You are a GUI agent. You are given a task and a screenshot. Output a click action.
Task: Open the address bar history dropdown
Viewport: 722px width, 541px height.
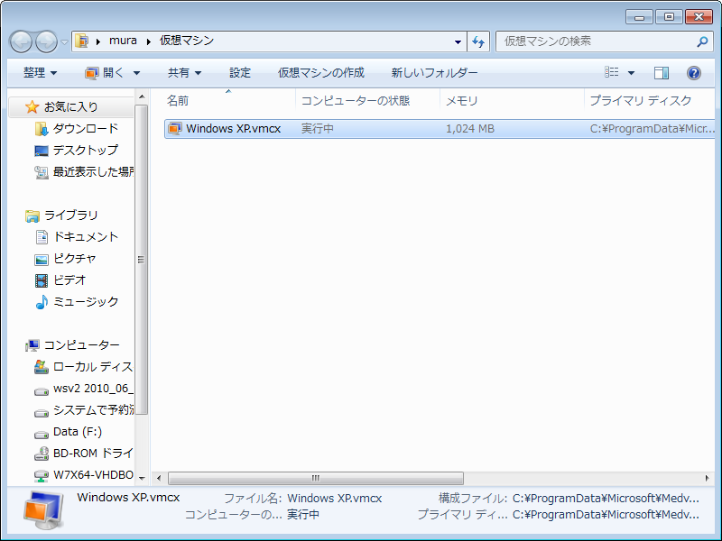[x=458, y=41]
